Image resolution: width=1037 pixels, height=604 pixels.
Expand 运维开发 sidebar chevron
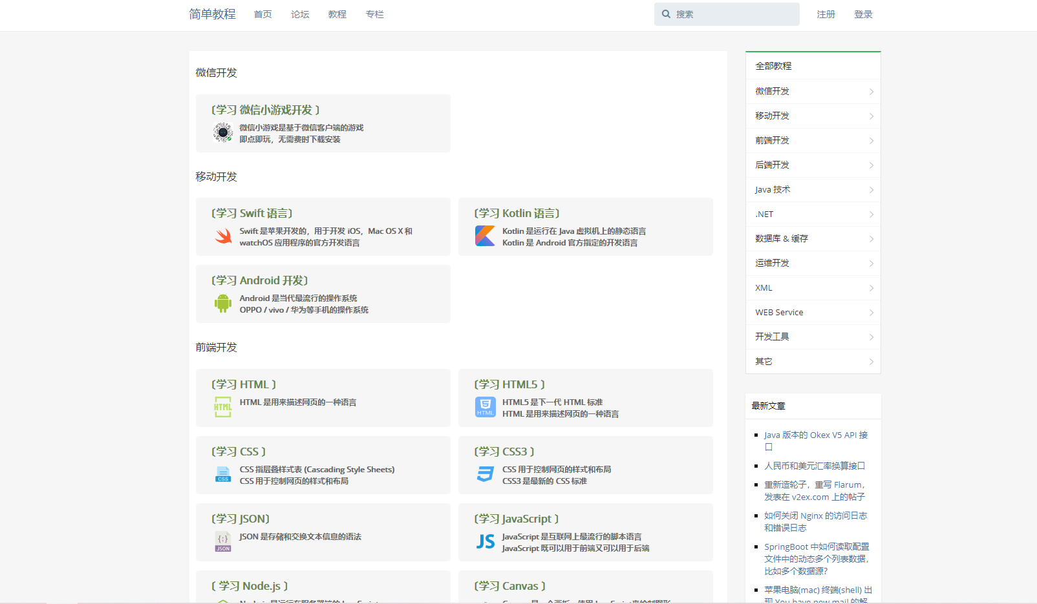coord(871,264)
